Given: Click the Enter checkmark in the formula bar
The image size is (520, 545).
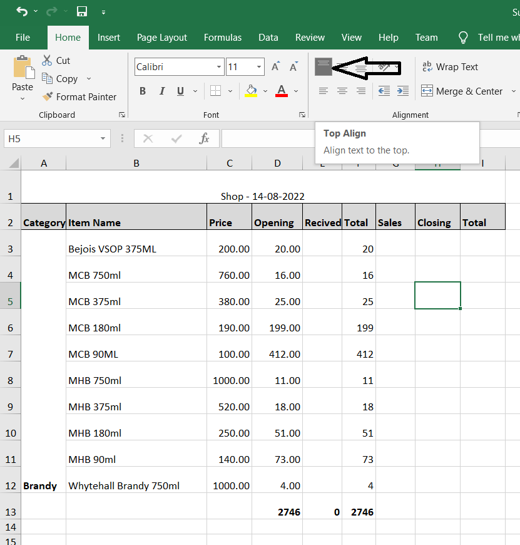Looking at the screenshot, I should [176, 138].
